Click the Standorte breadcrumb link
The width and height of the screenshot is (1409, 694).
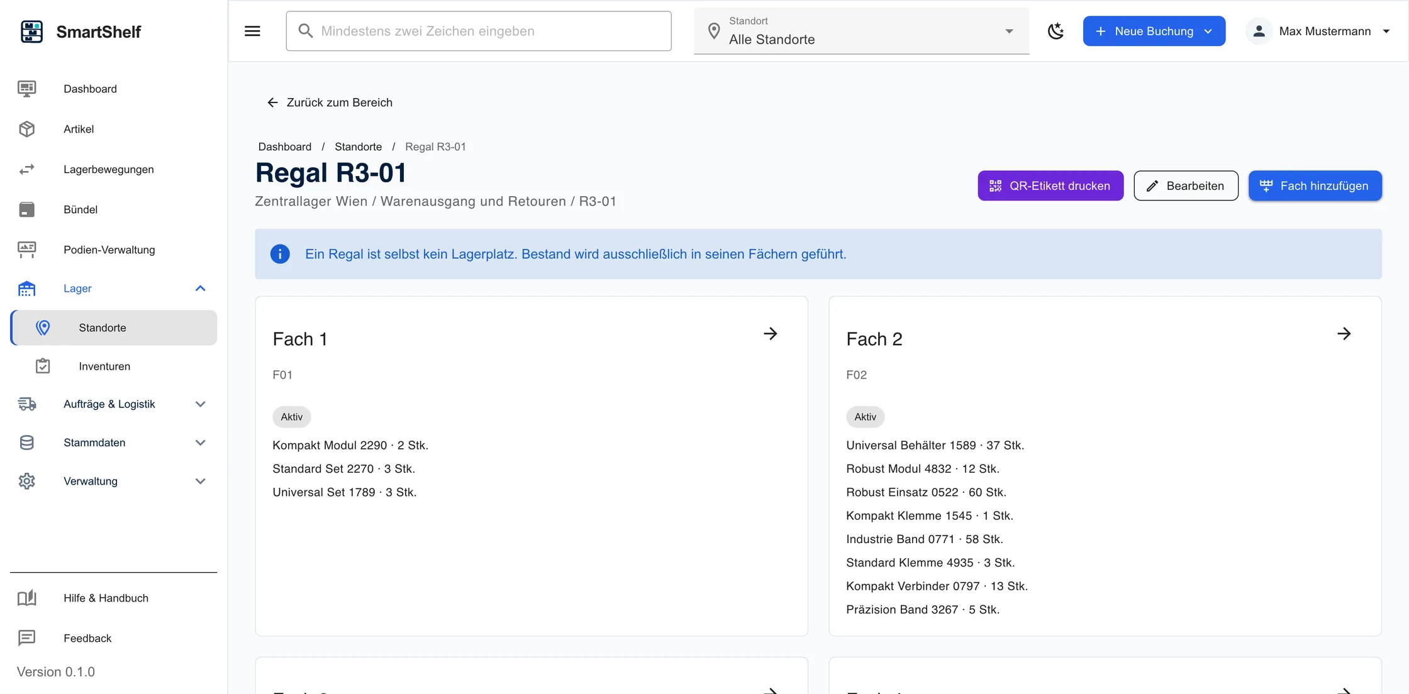358,146
